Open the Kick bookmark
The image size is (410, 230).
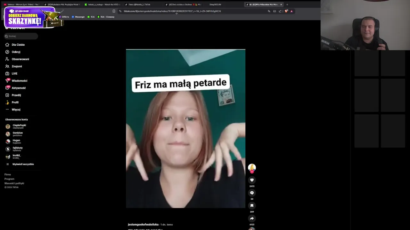tap(91, 17)
